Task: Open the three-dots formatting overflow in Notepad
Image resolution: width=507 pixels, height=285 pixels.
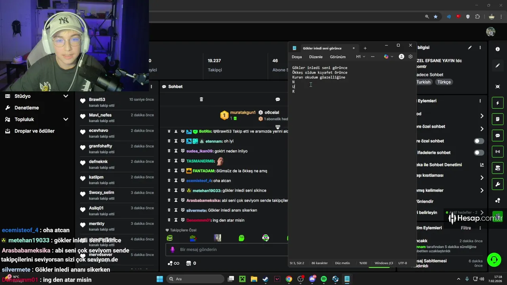Action: [x=372, y=57]
